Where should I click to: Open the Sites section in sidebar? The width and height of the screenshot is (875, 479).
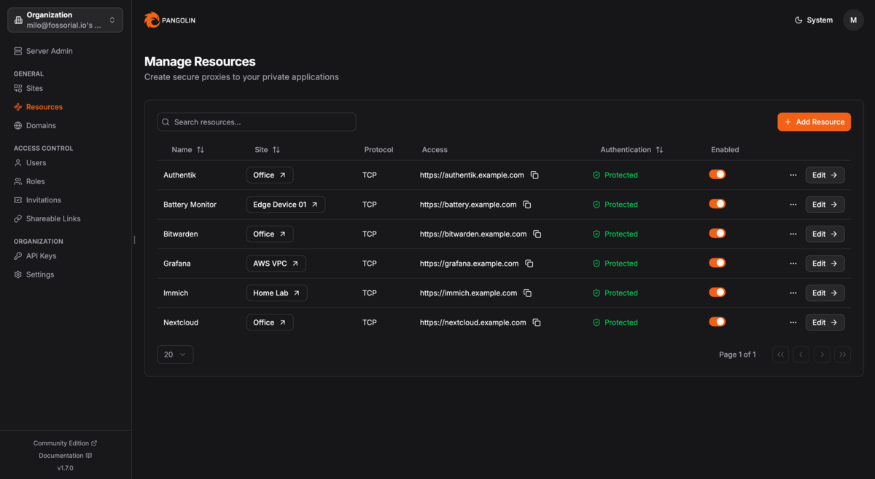click(35, 87)
